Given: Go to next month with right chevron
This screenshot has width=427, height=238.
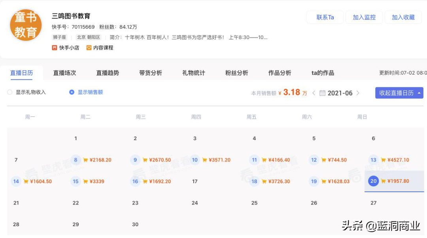Looking at the screenshot, I should coord(358,93).
